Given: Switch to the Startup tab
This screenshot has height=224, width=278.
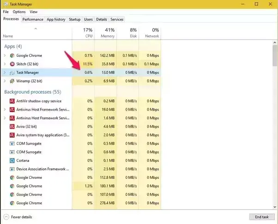Looking at the screenshot, I should (x=75, y=19).
